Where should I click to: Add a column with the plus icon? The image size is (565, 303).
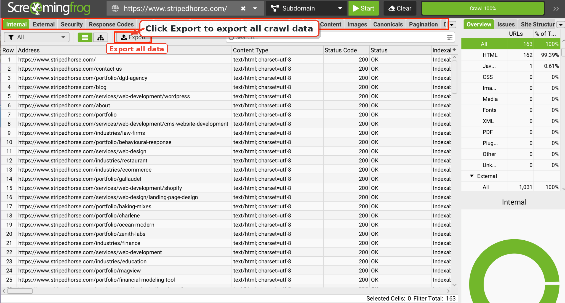454,50
